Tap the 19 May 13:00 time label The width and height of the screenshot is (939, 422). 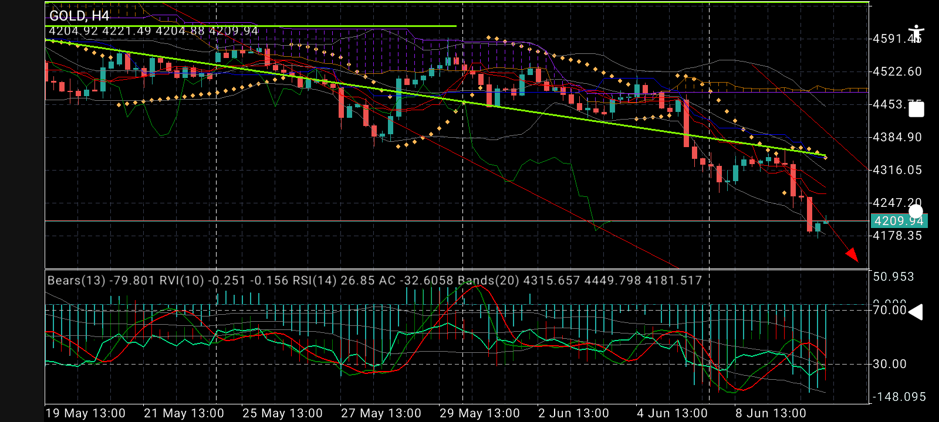85,413
